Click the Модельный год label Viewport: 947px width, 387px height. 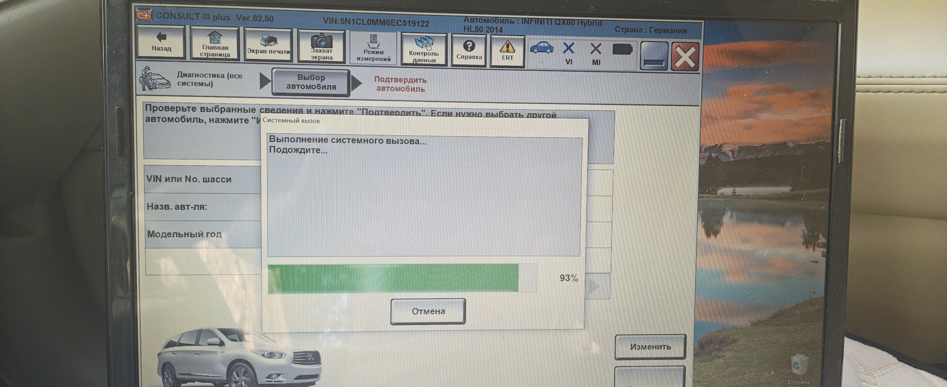pyautogui.click(x=184, y=234)
